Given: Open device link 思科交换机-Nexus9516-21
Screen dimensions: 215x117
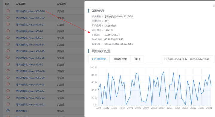Looking at the screenshot, I should point(30,104).
